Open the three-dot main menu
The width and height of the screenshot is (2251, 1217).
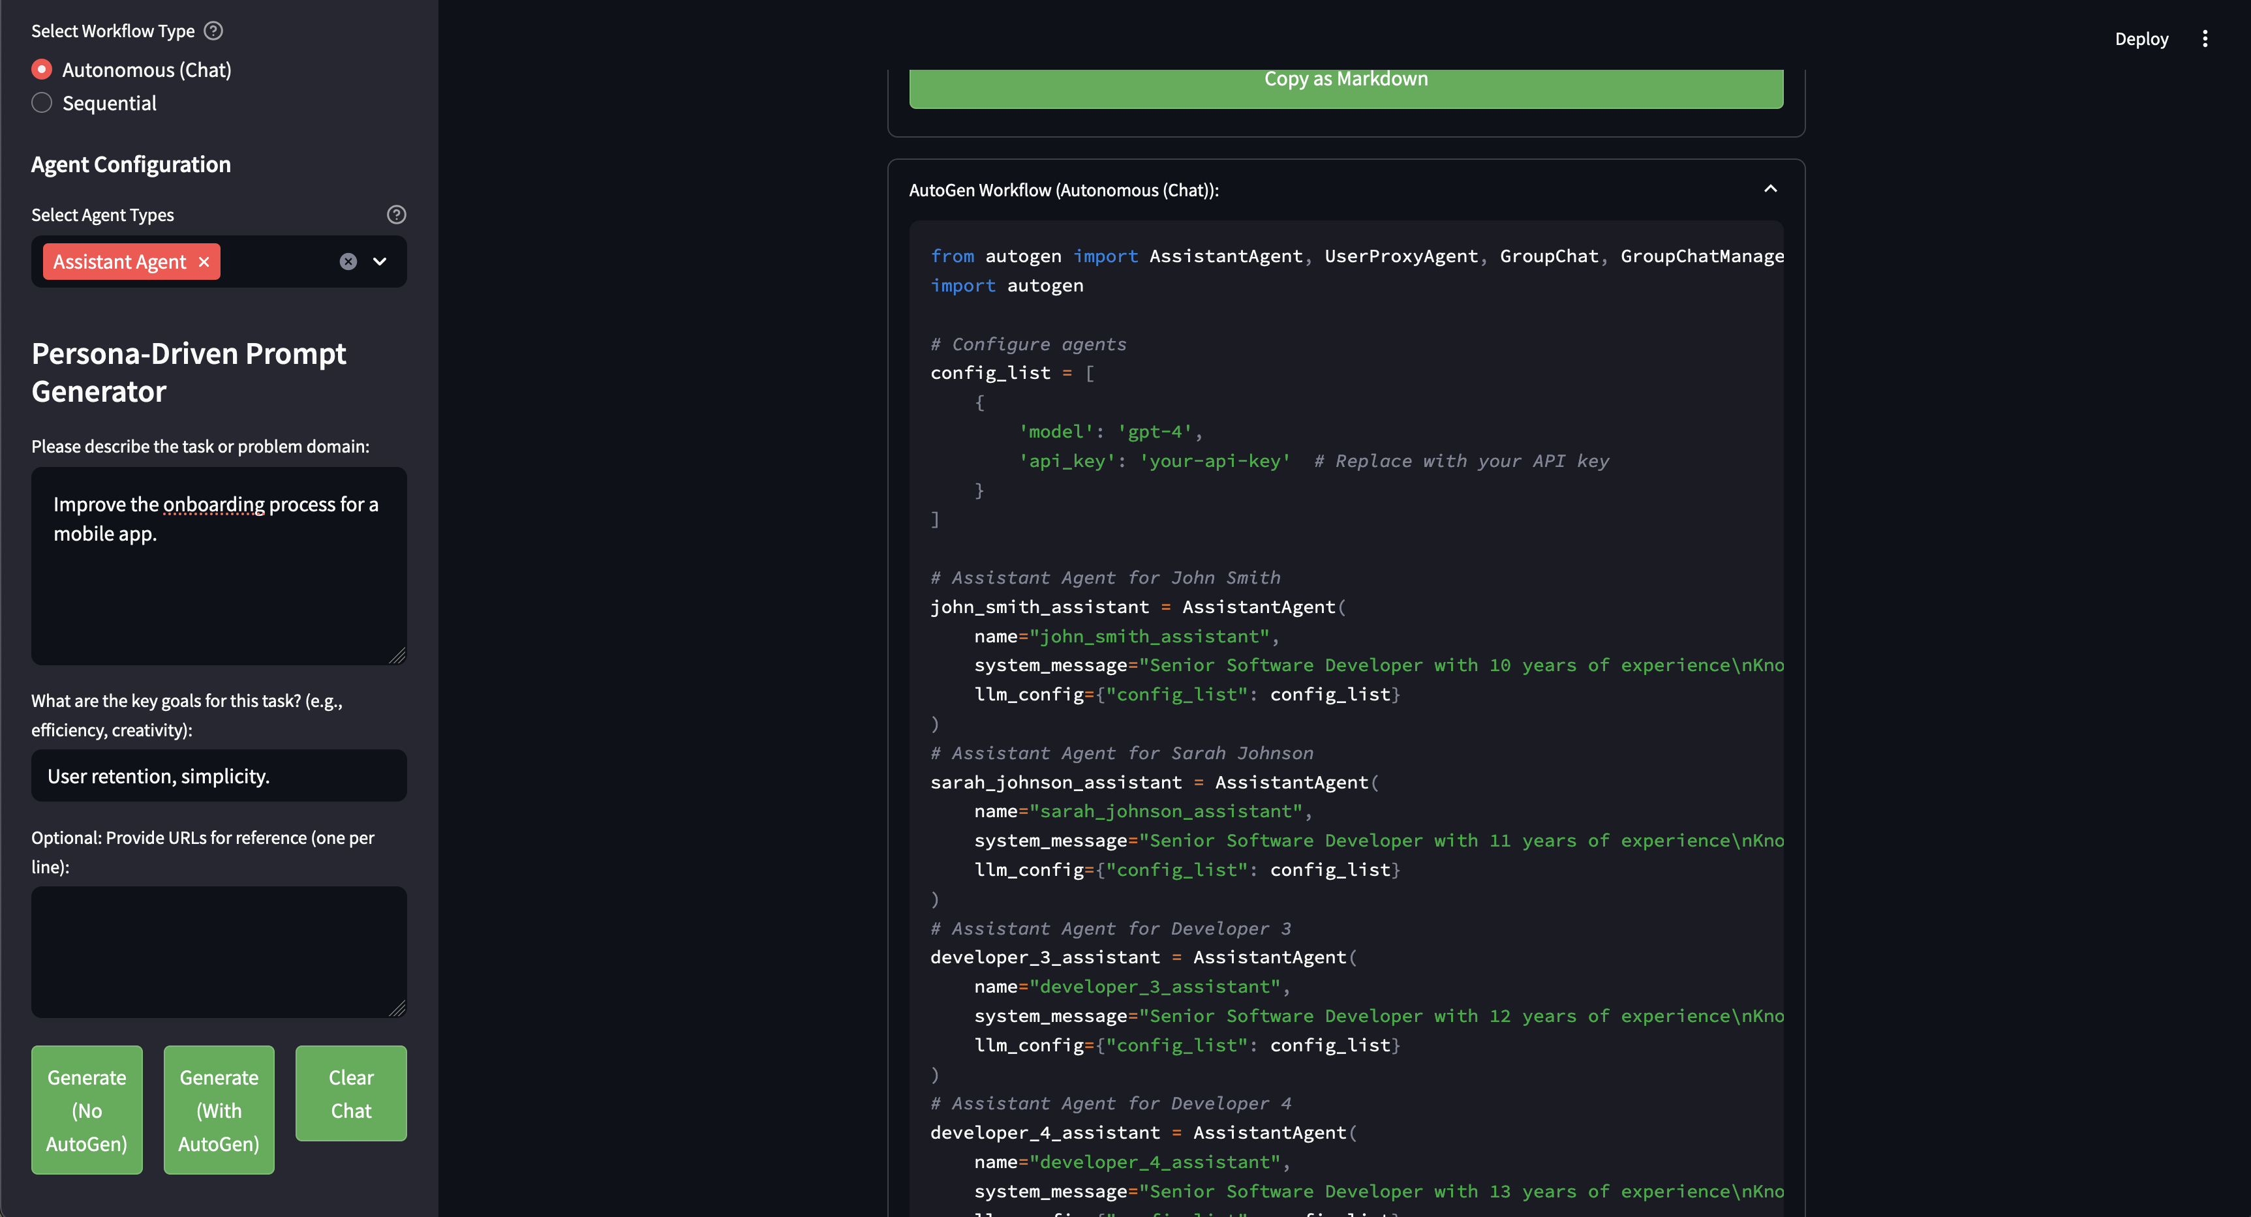(2205, 38)
